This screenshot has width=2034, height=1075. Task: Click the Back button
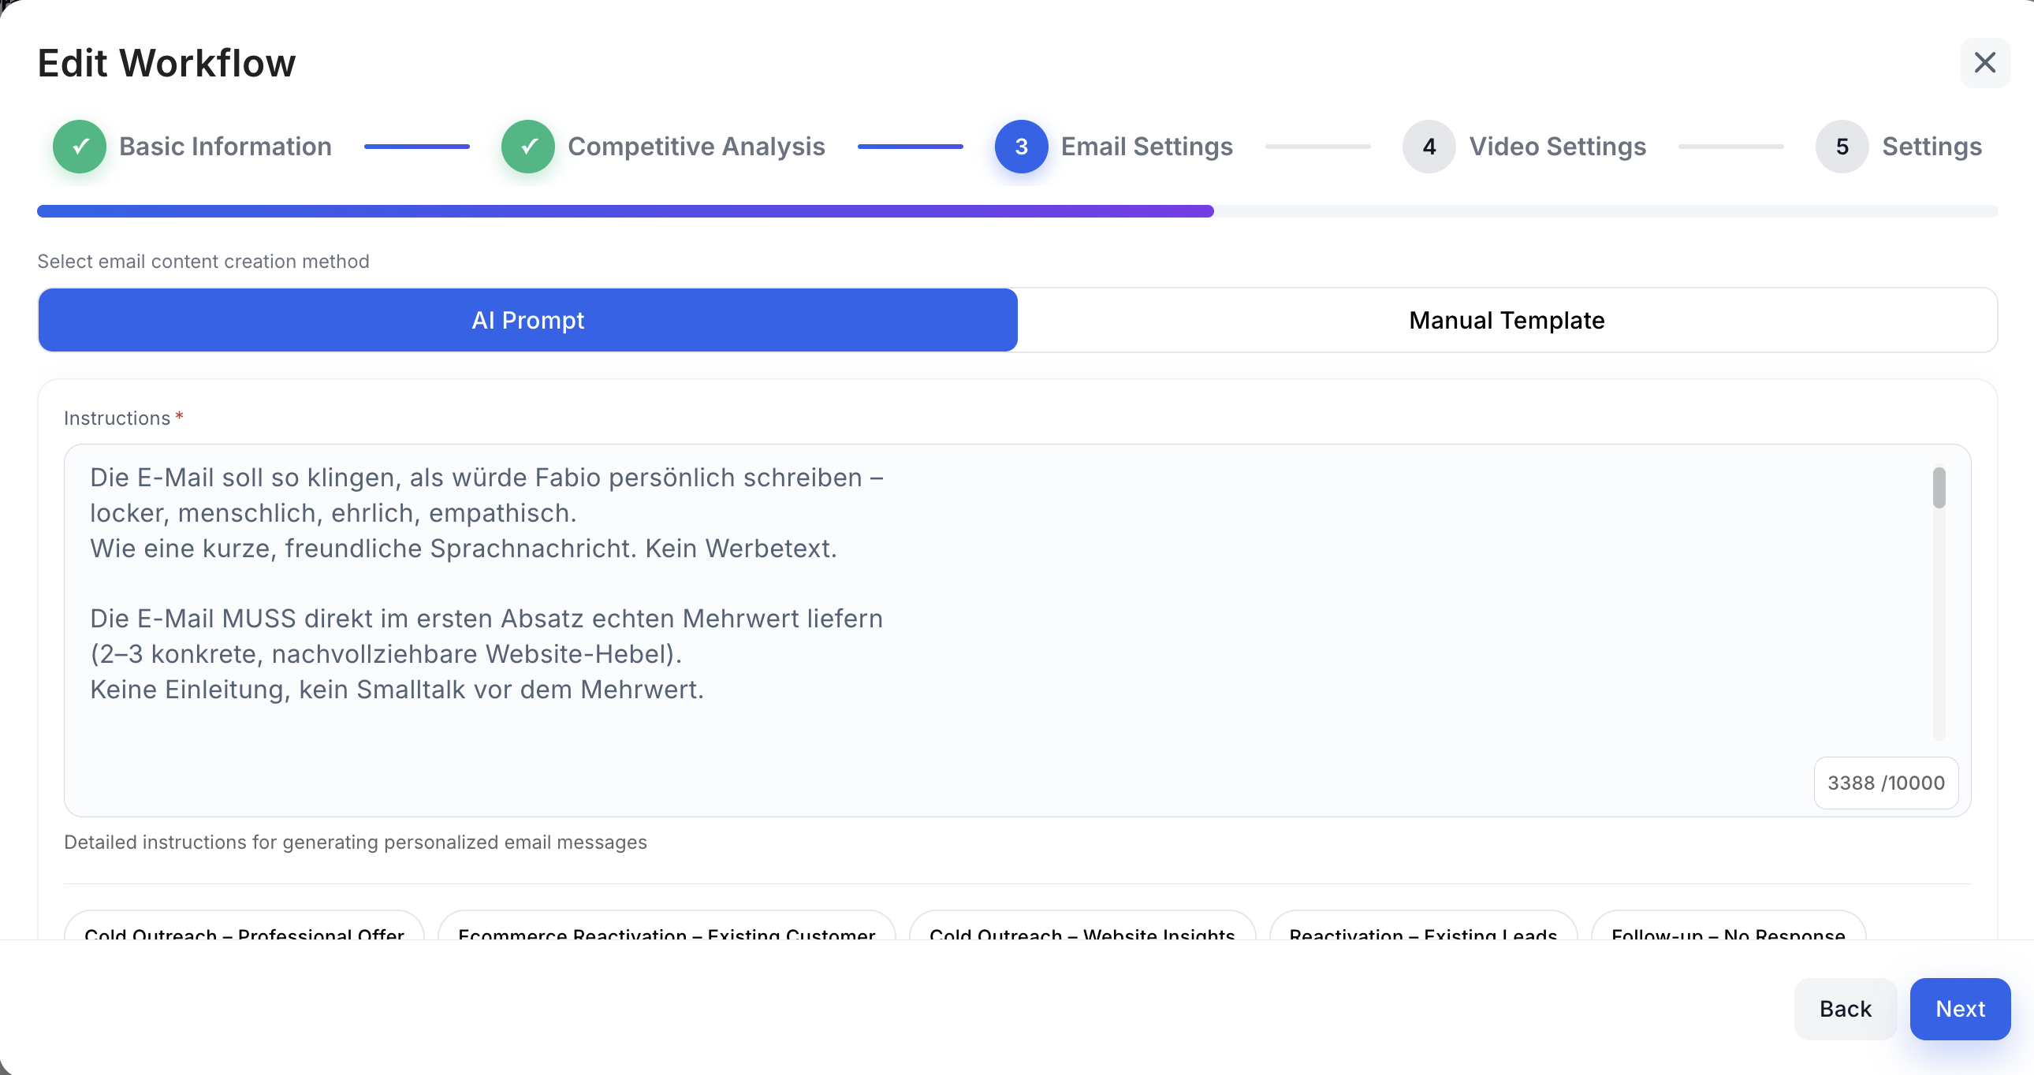coord(1846,1009)
